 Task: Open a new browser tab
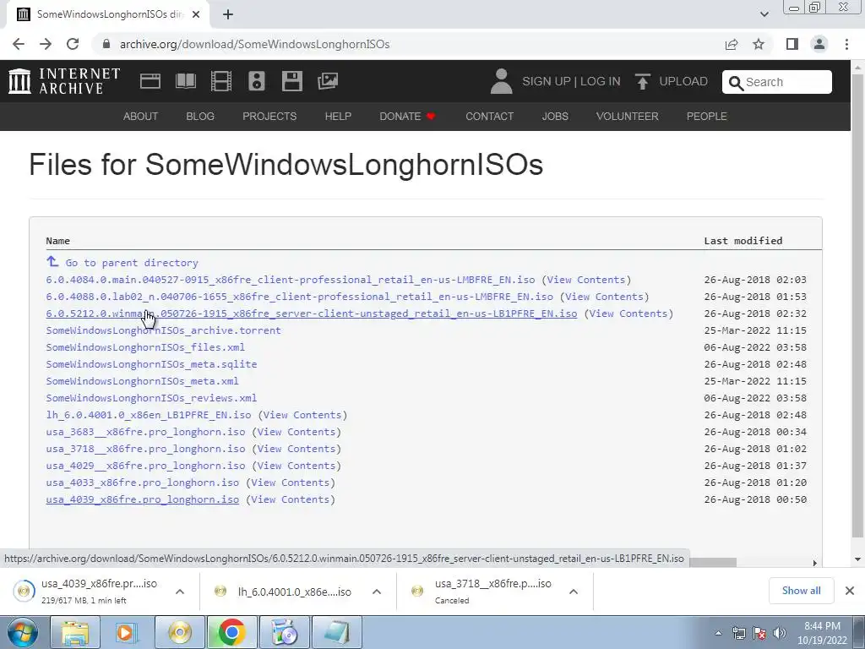[228, 14]
